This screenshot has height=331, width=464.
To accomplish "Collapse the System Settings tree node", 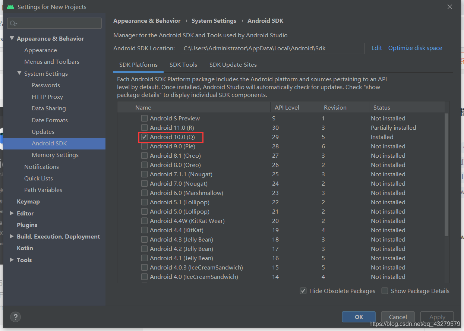I will [19, 73].
